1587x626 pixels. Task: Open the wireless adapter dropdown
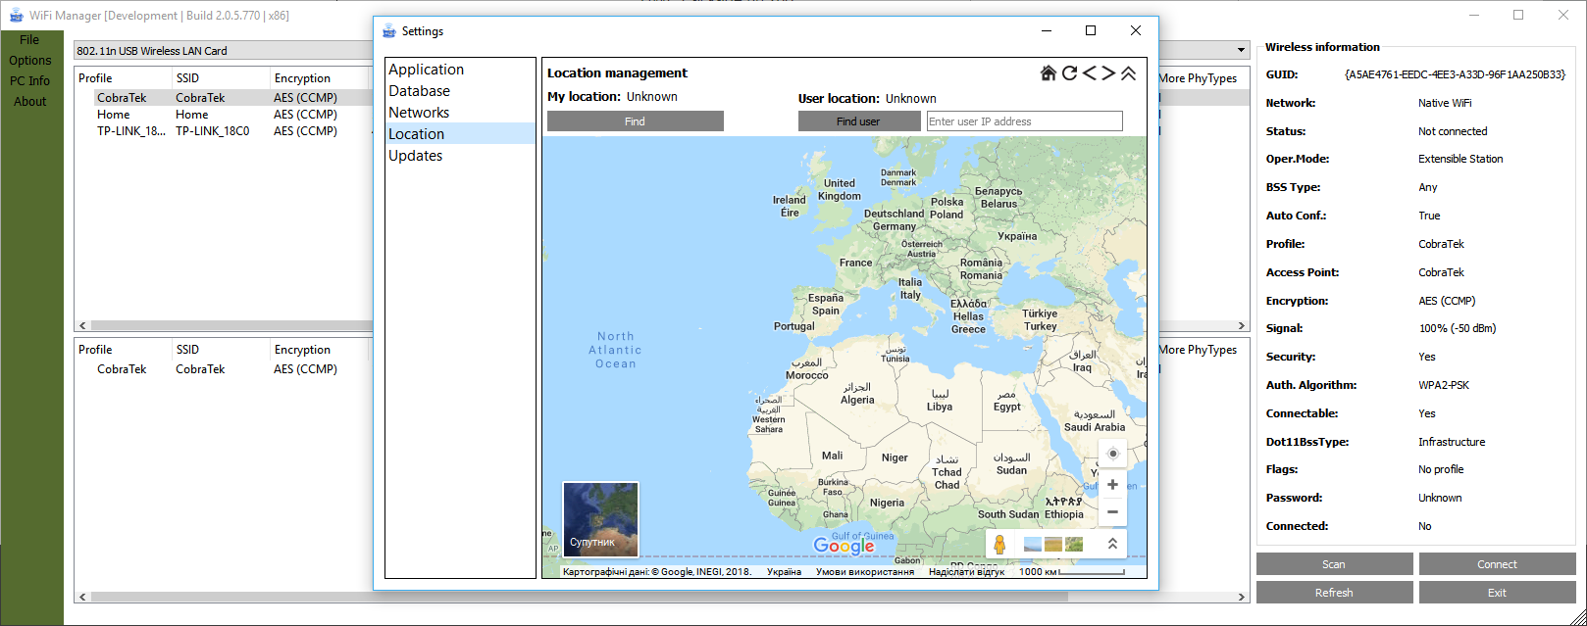[1241, 51]
